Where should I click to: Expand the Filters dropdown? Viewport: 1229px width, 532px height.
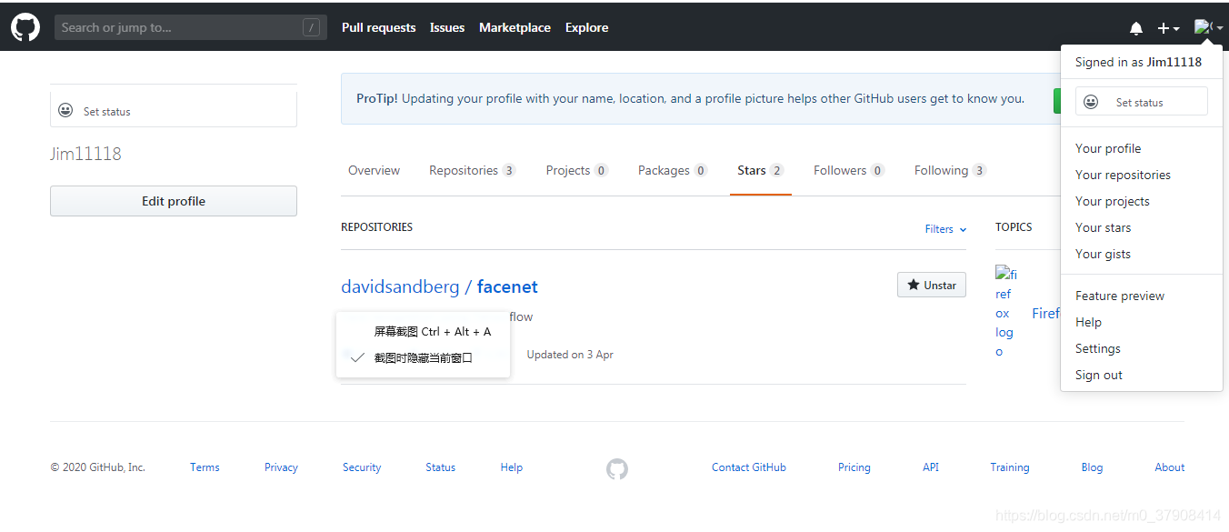pos(945,229)
